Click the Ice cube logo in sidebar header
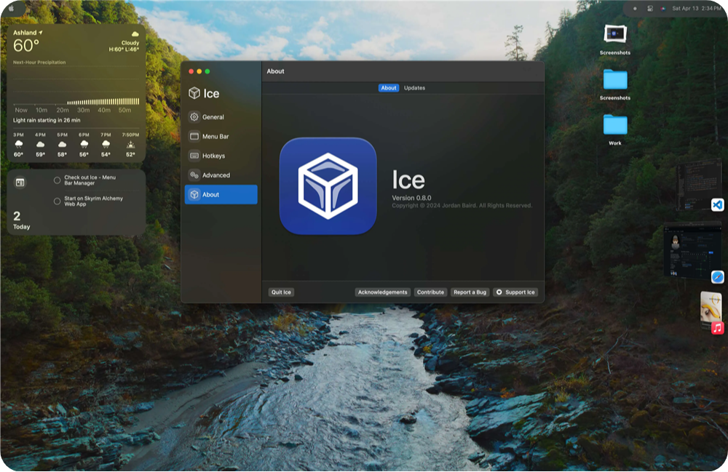Viewport: 728px width, 472px height. tap(194, 93)
